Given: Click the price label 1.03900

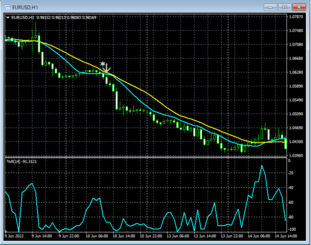Looking at the screenshot, I should click(x=296, y=156).
